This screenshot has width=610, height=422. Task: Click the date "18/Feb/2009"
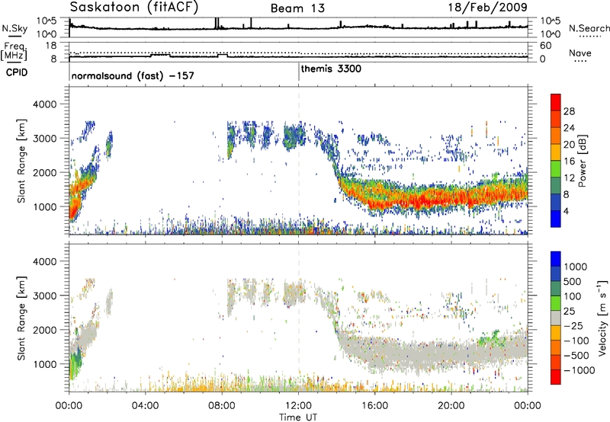(x=487, y=7)
